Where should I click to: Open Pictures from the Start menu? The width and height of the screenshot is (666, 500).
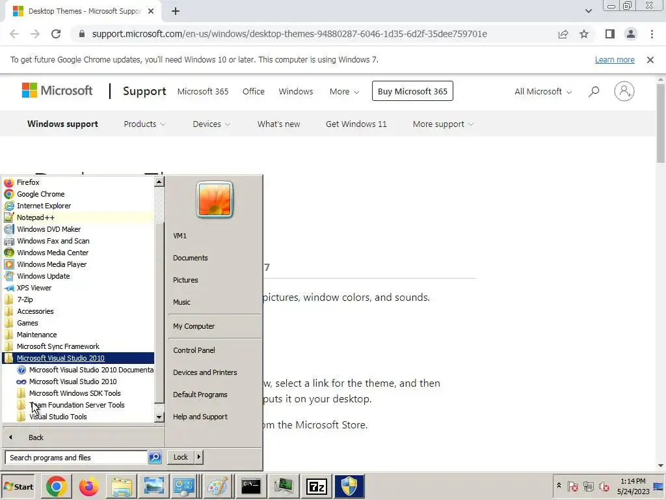185,280
